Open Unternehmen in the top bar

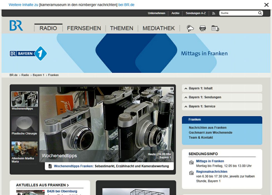pos(157,13)
